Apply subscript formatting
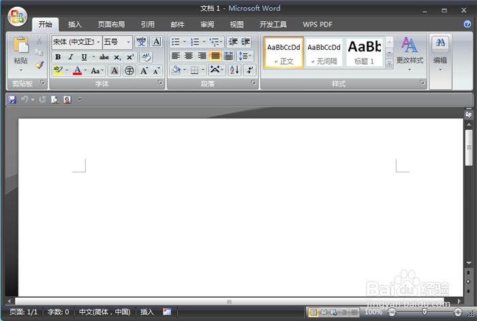Screen dimensions: 477x321 coord(117,57)
